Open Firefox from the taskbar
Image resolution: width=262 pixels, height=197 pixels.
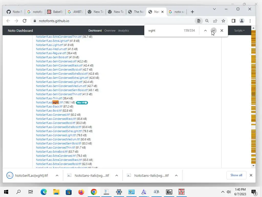(81, 192)
